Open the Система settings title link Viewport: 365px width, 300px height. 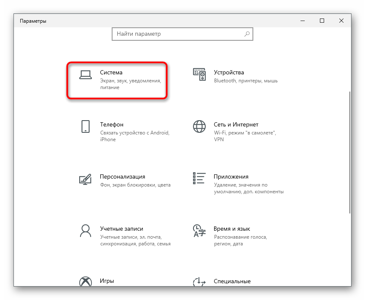point(111,73)
